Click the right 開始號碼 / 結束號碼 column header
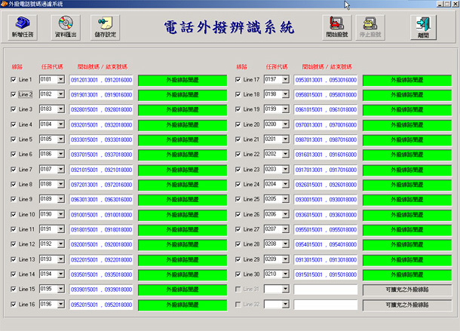 (x=327, y=67)
